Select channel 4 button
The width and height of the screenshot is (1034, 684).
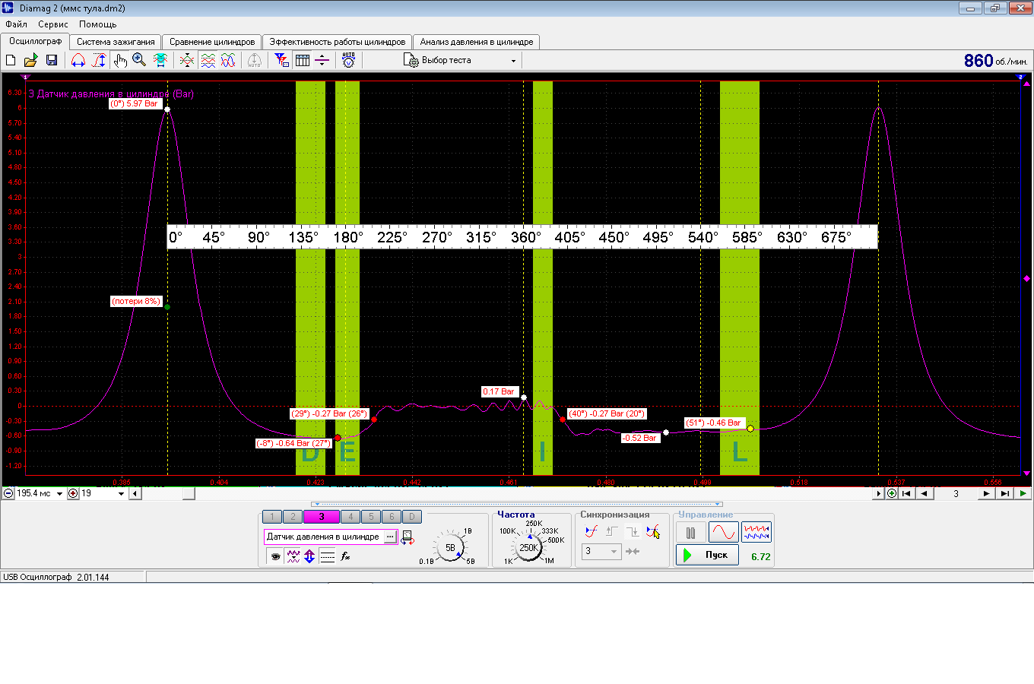(x=350, y=517)
